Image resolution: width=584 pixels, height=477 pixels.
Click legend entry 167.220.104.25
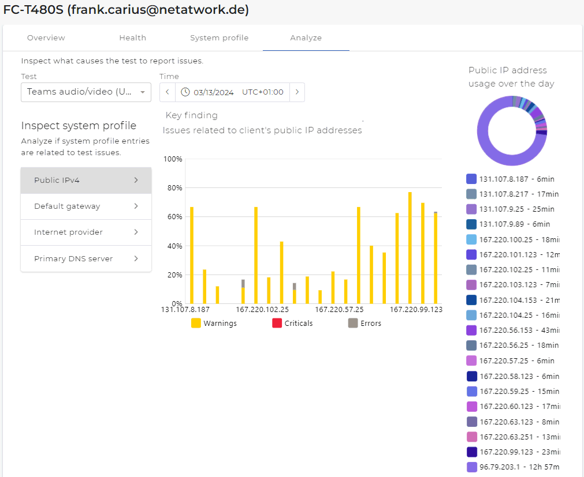[x=513, y=316]
